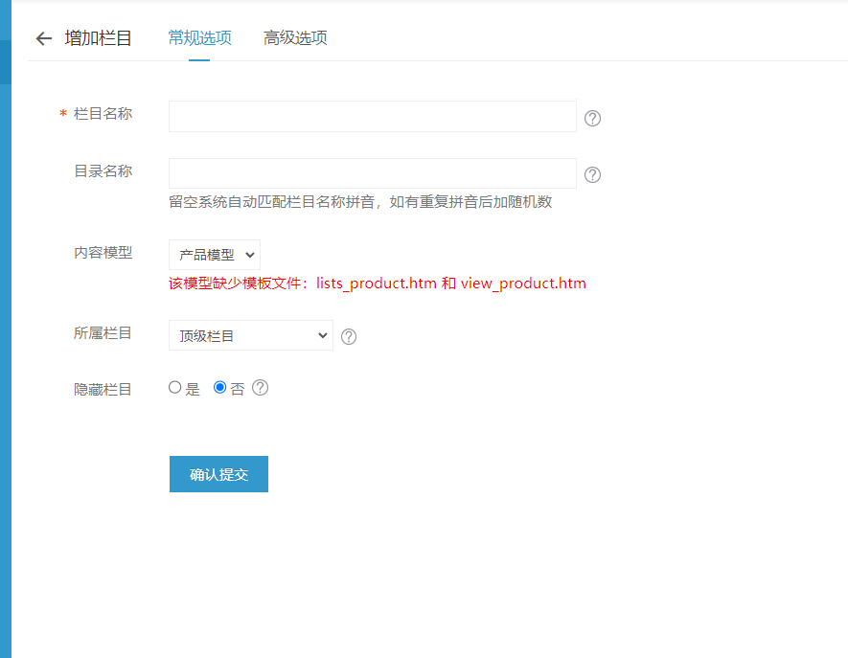Select 否 radio for 隐藏栏目
Screen dimensions: 848x658
[219, 387]
